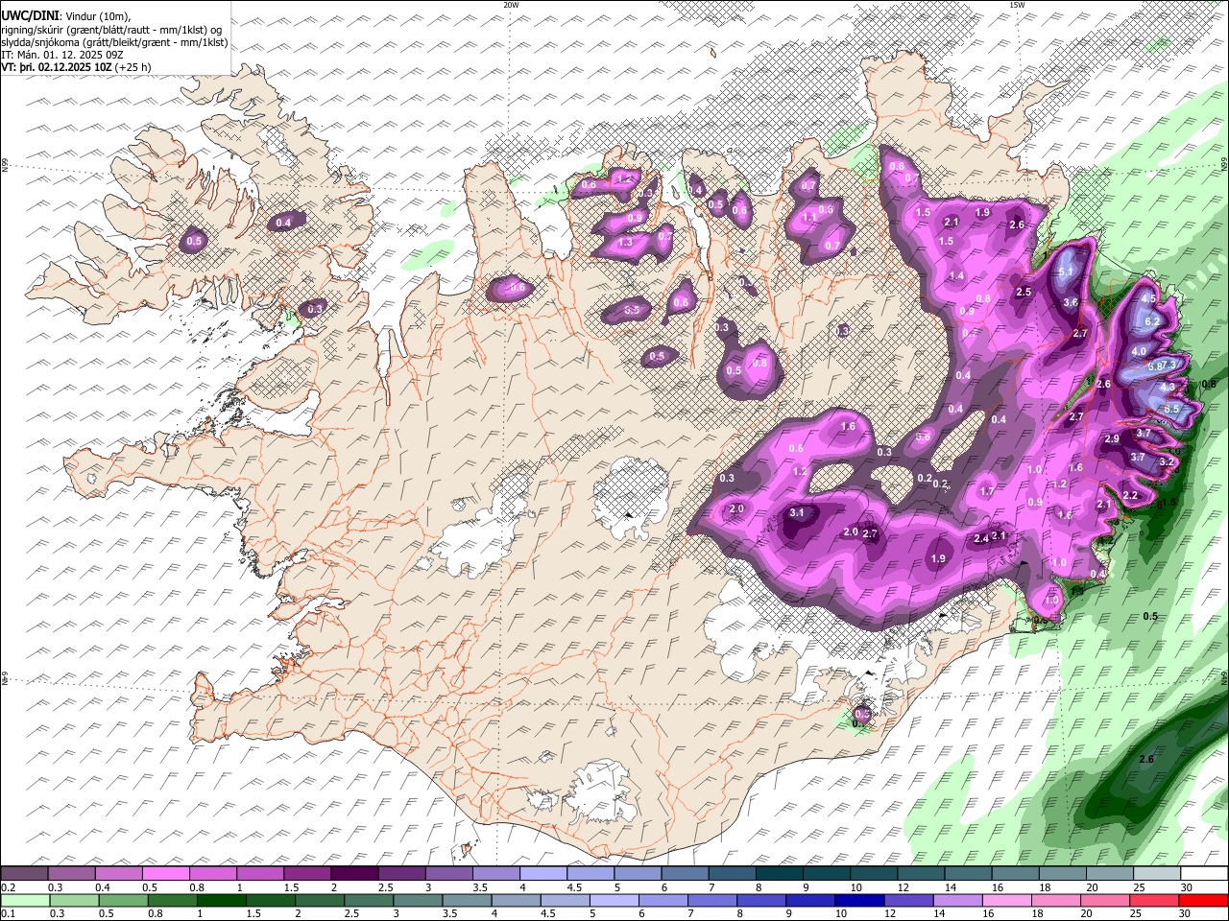1229x921 pixels.
Task: Click the pale green '0.1' swatch in bottom legend
Action: (x=25, y=900)
